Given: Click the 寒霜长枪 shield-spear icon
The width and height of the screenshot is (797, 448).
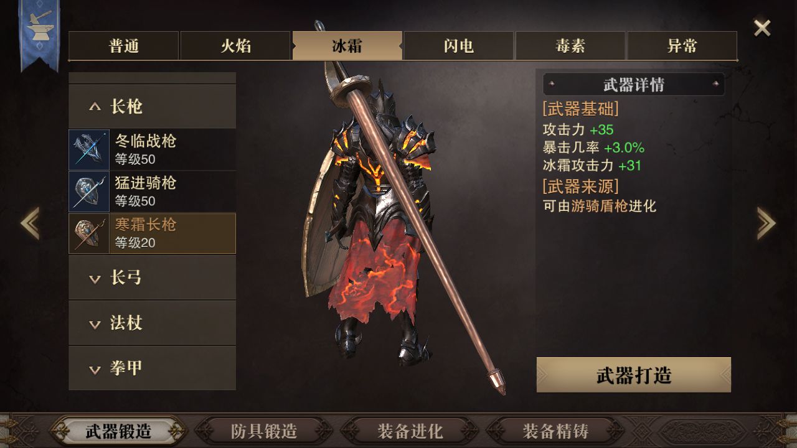Looking at the screenshot, I should tap(89, 233).
